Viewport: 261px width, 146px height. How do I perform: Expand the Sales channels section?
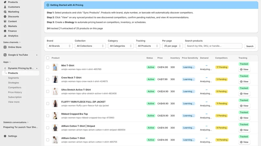[12, 43]
